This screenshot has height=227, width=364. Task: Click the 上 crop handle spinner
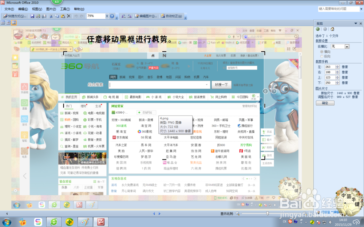337,78
